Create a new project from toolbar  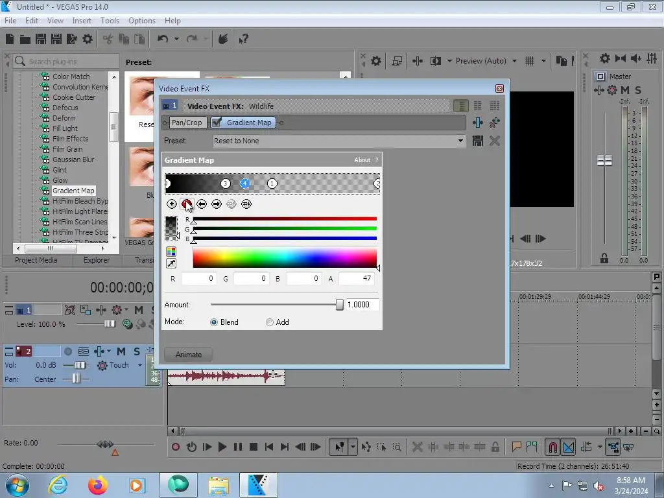click(x=10, y=40)
